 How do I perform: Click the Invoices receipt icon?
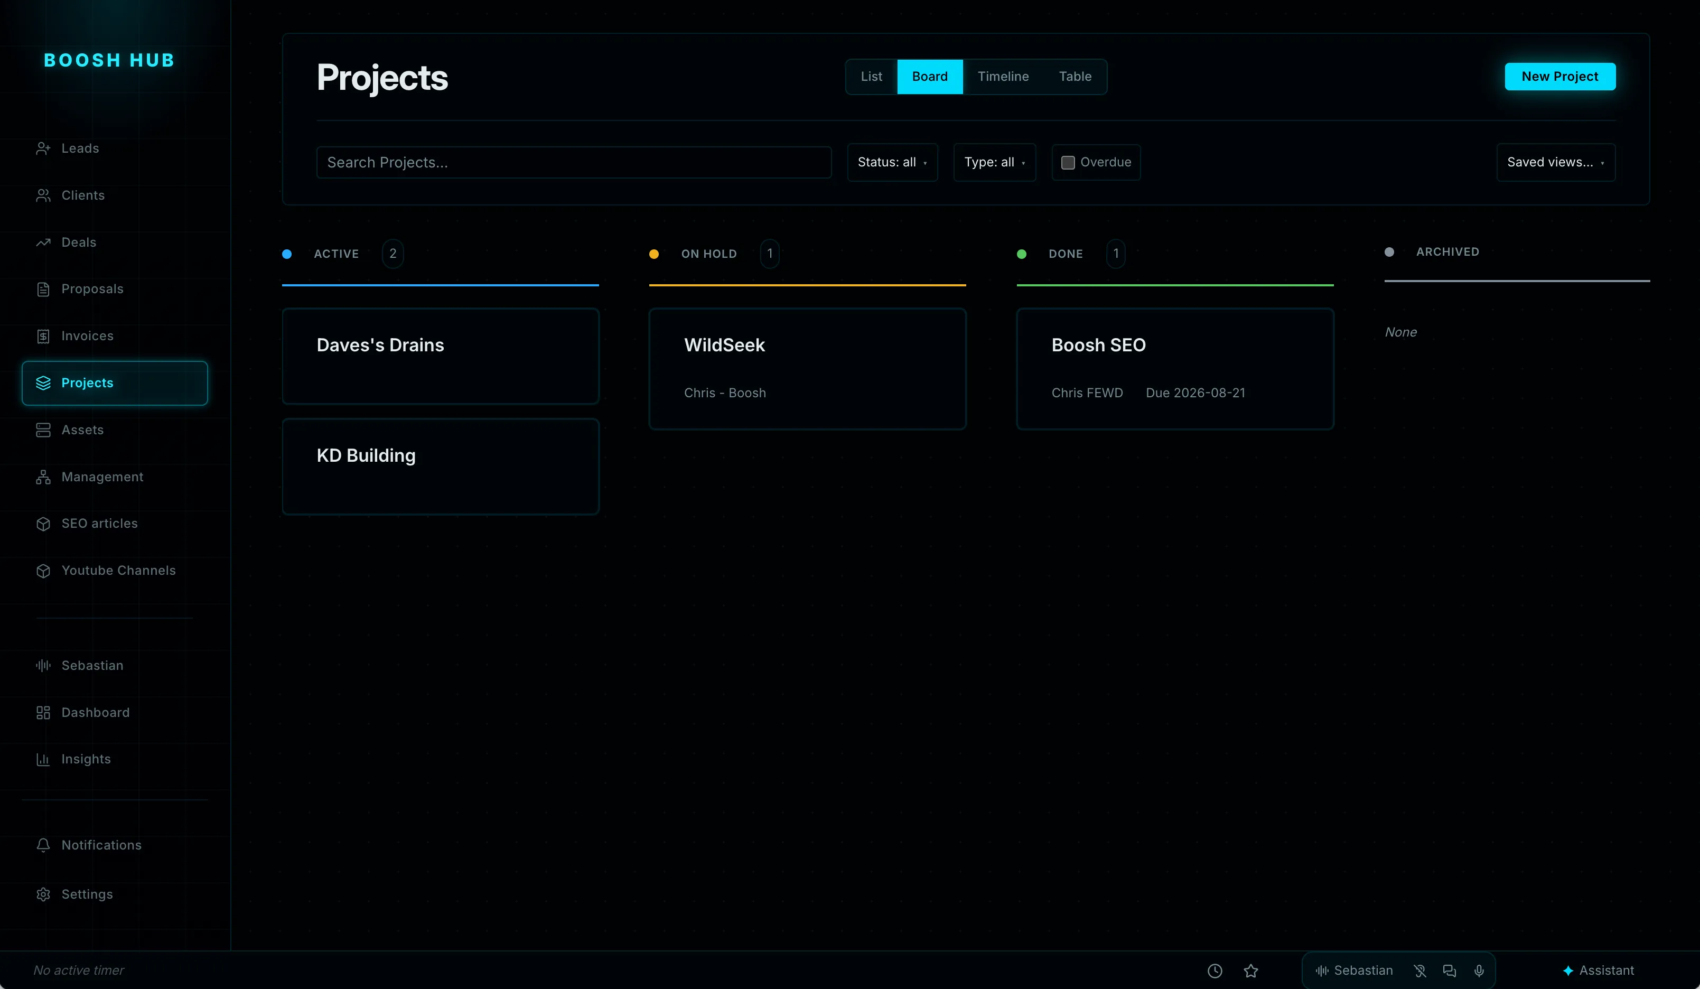43,336
